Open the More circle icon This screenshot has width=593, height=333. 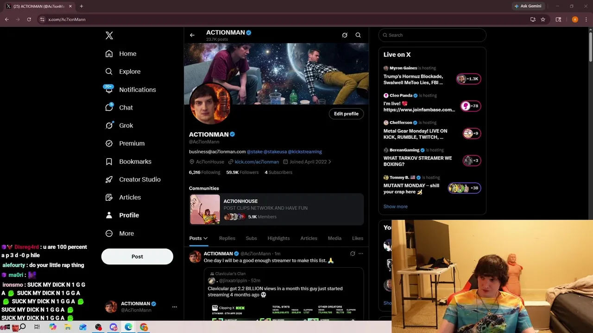pyautogui.click(x=109, y=234)
